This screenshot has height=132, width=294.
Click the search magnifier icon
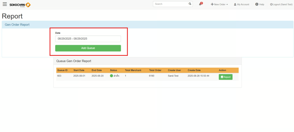[190, 4]
